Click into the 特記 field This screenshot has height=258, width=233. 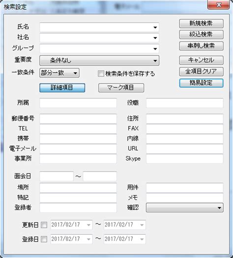[x=78, y=198]
